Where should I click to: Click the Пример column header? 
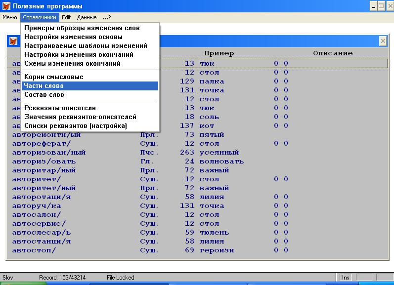click(x=219, y=53)
